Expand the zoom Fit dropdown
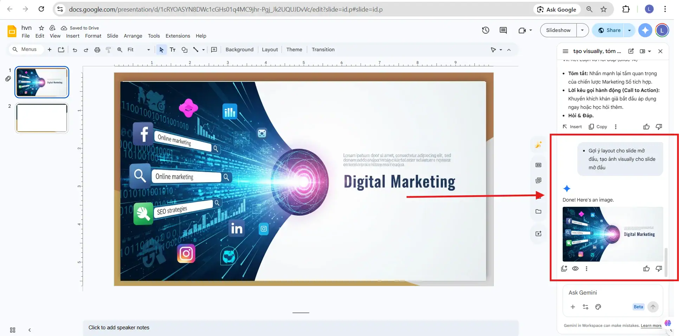This screenshot has height=336, width=679. 148,50
